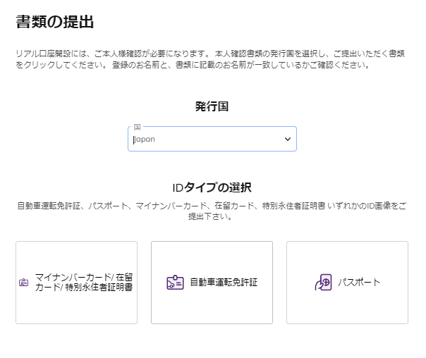Click the intro paragraph starting リアル口座開設には
This screenshot has width=426, height=358.
(210, 59)
